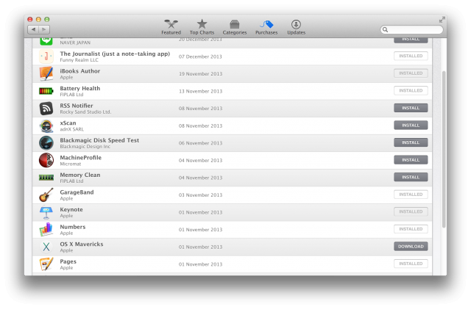Image resolution: width=471 pixels, height=309 pixels.
Task: Download OS X Mavericks
Action: pyautogui.click(x=411, y=247)
